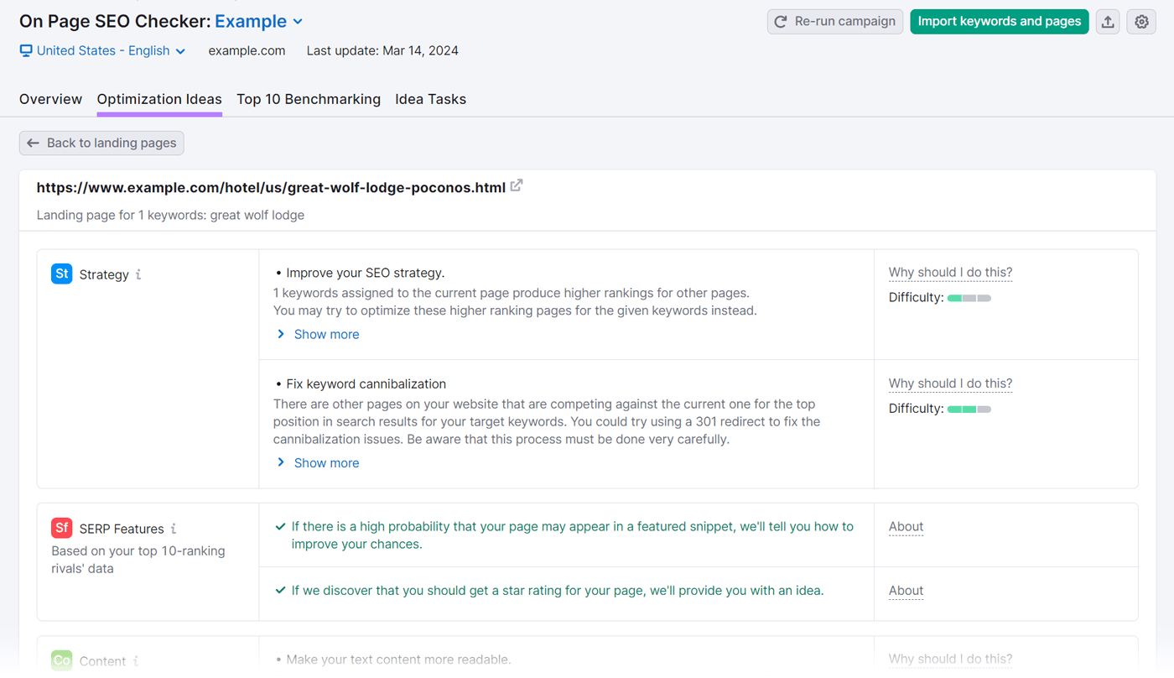Viewport: 1174px width, 678px height.
Task: Open the Idea Tasks tab
Action: pos(430,99)
